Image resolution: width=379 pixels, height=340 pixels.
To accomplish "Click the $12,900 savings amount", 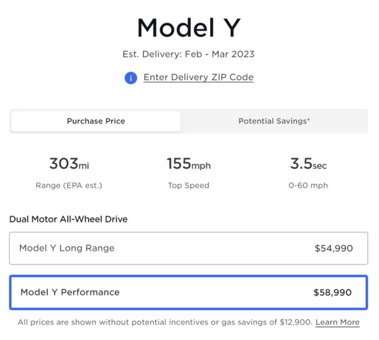I will [x=295, y=322].
